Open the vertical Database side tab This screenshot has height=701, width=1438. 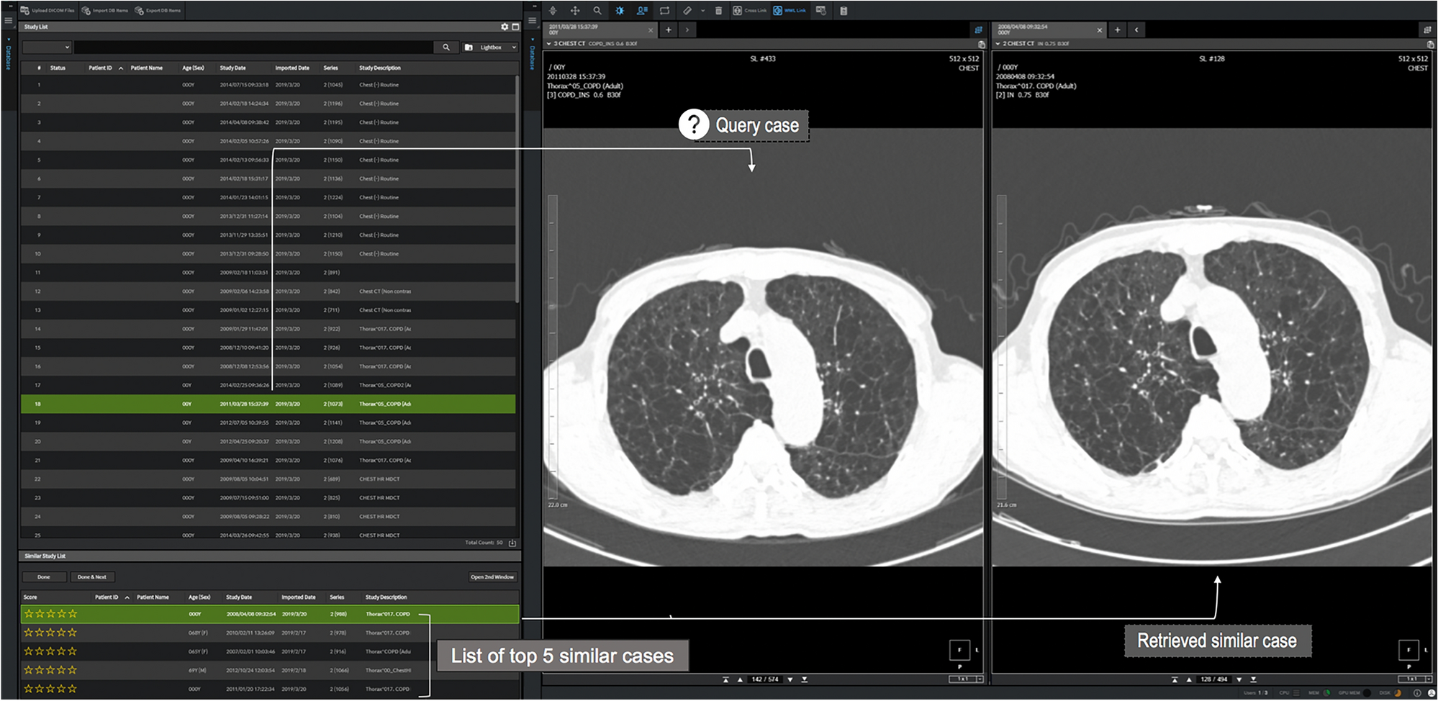point(9,56)
